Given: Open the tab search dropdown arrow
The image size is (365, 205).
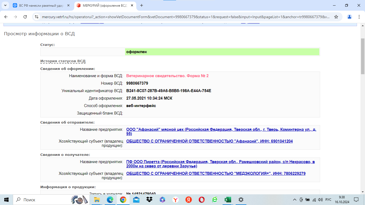Looking at the screenshot, I should point(5,5).
